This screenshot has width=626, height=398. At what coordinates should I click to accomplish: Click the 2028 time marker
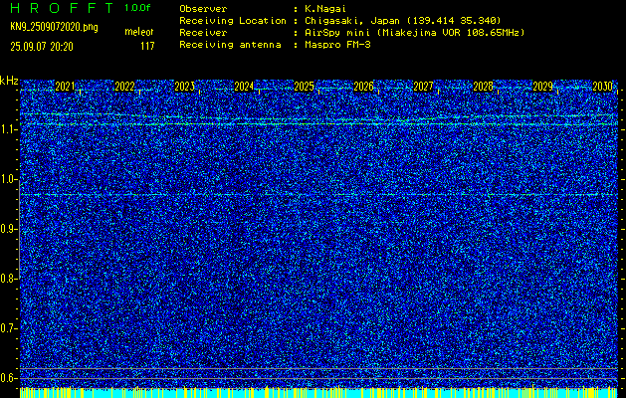(483, 86)
